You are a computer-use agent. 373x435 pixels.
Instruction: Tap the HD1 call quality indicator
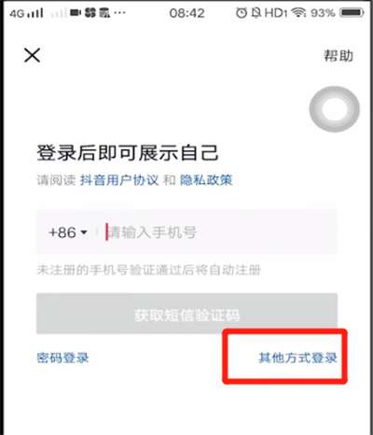tap(276, 13)
